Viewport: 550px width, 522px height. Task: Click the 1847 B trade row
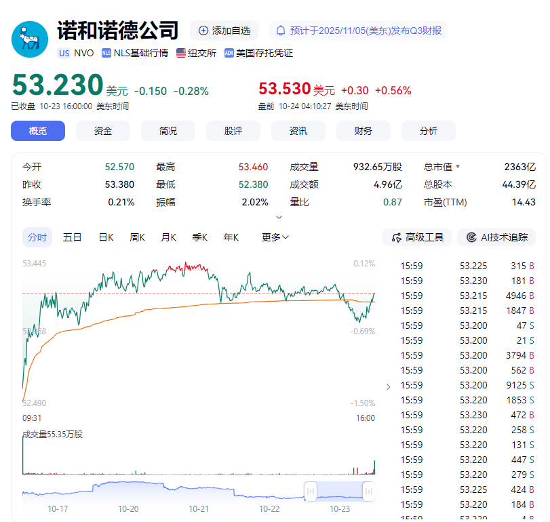(x=467, y=310)
